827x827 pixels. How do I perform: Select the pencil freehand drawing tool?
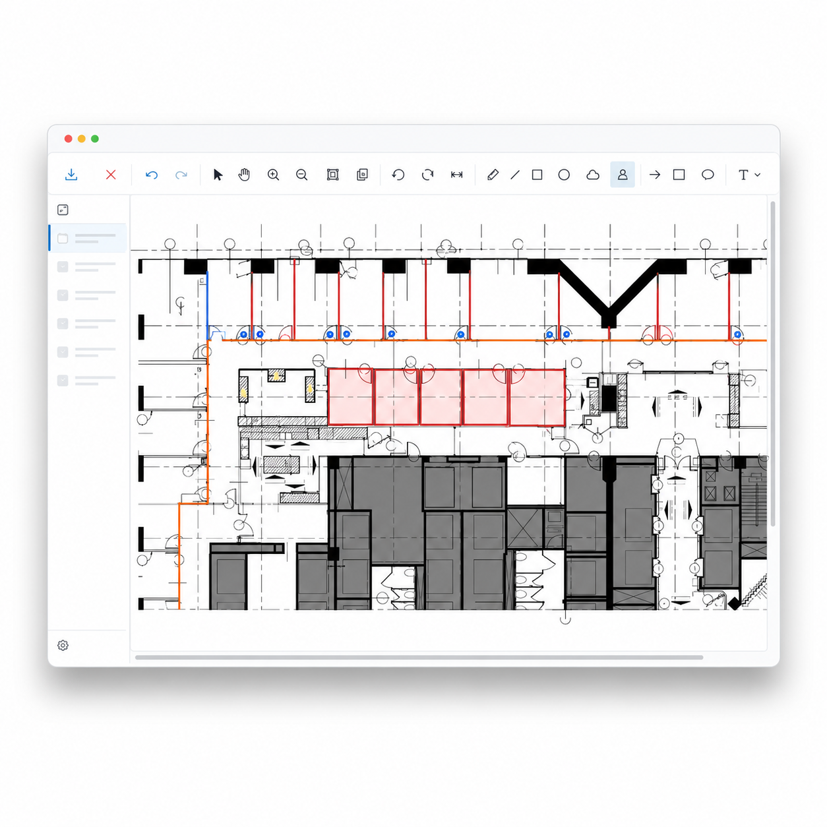[493, 175]
